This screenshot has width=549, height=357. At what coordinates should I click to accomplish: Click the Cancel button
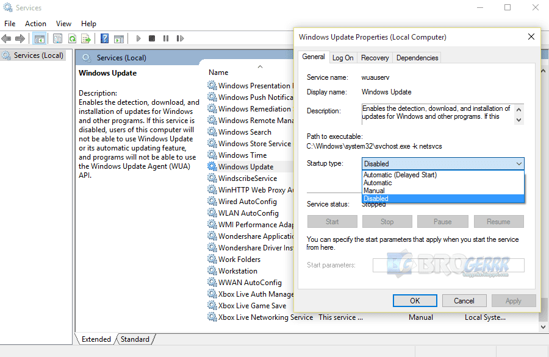[x=464, y=300]
